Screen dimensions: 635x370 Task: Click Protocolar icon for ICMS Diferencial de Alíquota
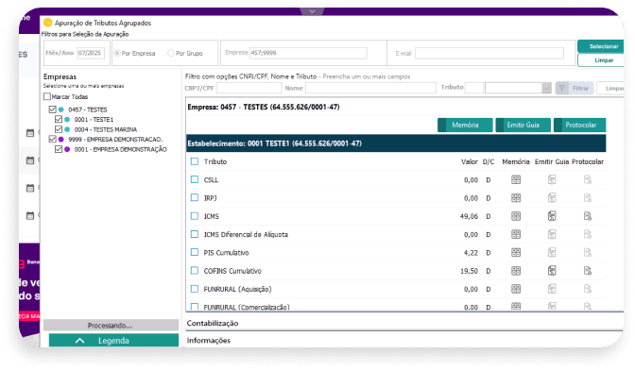588,234
